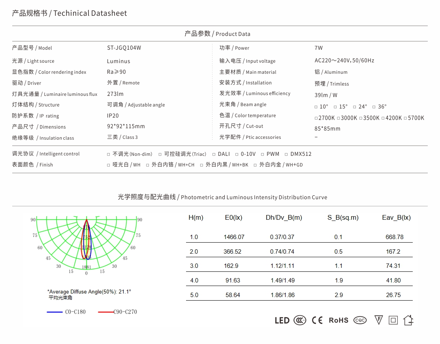Tick the 3000K color temperature checkbox

[338, 118]
